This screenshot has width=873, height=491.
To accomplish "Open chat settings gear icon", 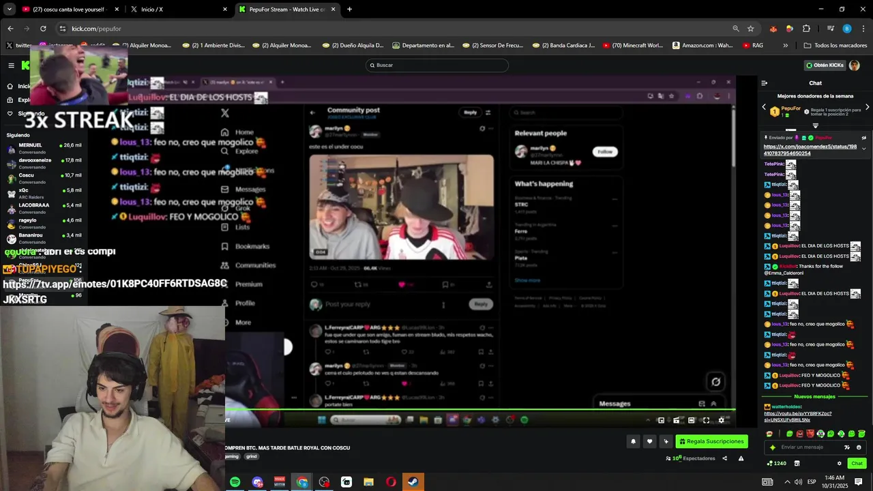I will (840, 463).
